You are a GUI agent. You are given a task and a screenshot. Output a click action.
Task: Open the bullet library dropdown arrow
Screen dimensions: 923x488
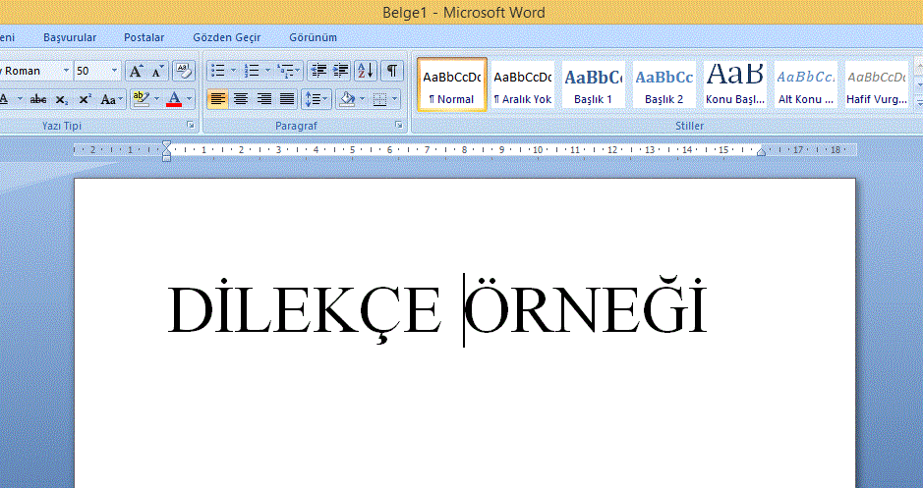pyautogui.click(x=233, y=71)
